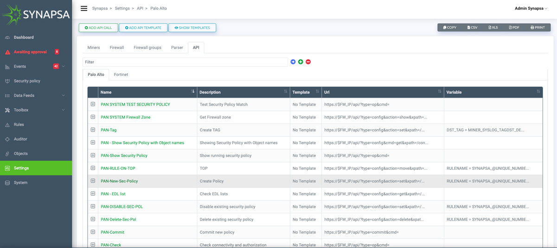Click the Events sidebar item
The height and width of the screenshot is (248, 557).
(20, 66)
